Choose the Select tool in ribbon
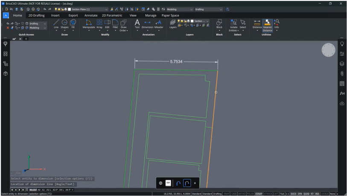Viewport: 347px width, 196px height. tap(243, 24)
